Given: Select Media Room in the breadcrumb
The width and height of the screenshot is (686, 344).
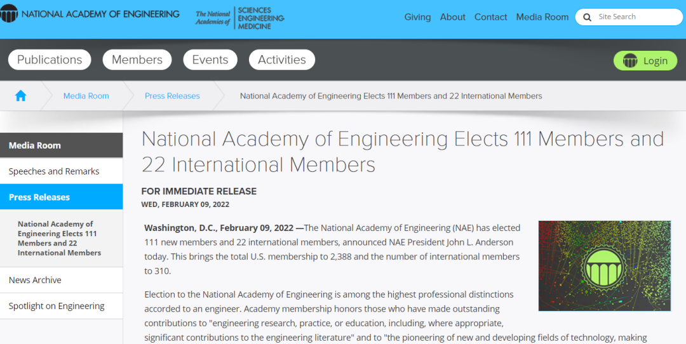Looking at the screenshot, I should click(x=86, y=96).
